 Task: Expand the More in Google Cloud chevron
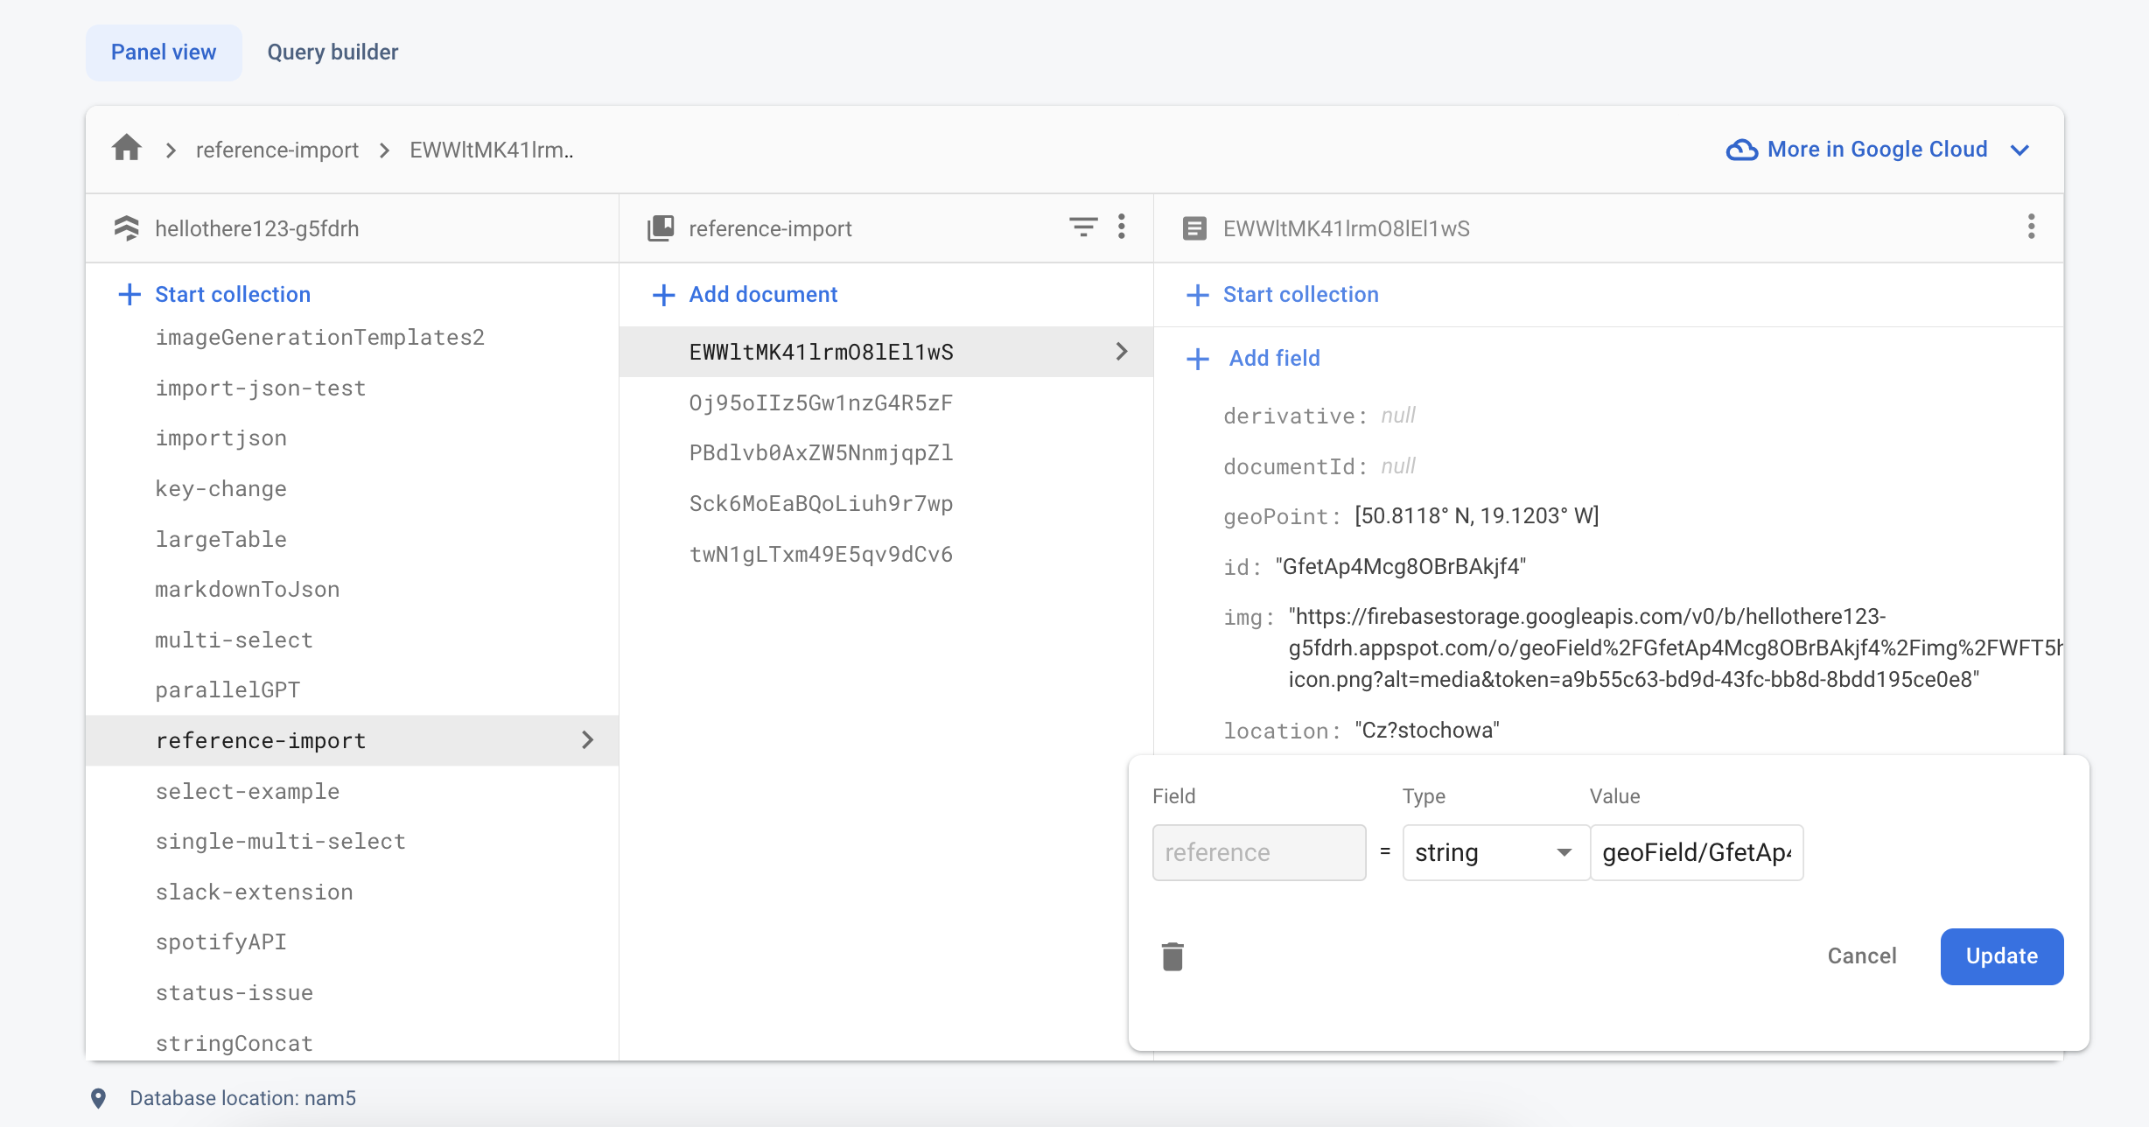2019,150
